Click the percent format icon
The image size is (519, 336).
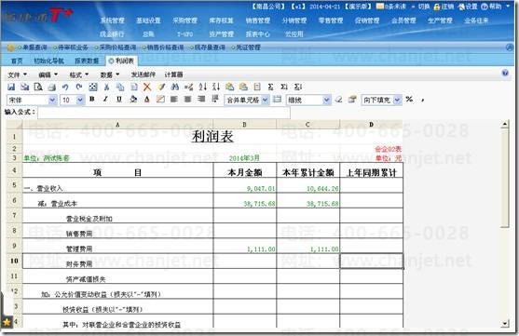tap(409, 100)
